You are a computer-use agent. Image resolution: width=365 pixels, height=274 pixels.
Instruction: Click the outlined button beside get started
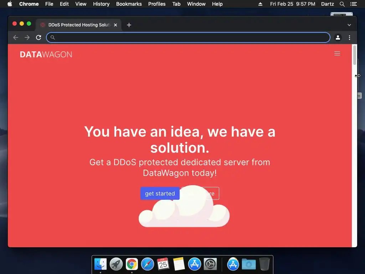point(200,193)
